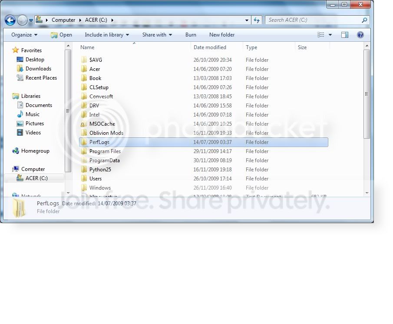Click the large PerfLogs details pane thumbnail
393x324 pixels.
click(x=19, y=208)
